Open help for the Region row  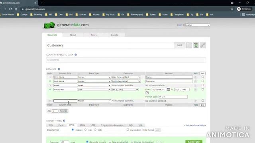coord(196,101)
